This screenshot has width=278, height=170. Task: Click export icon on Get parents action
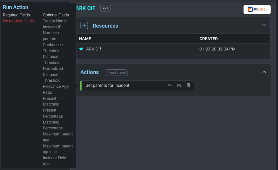[179, 86]
